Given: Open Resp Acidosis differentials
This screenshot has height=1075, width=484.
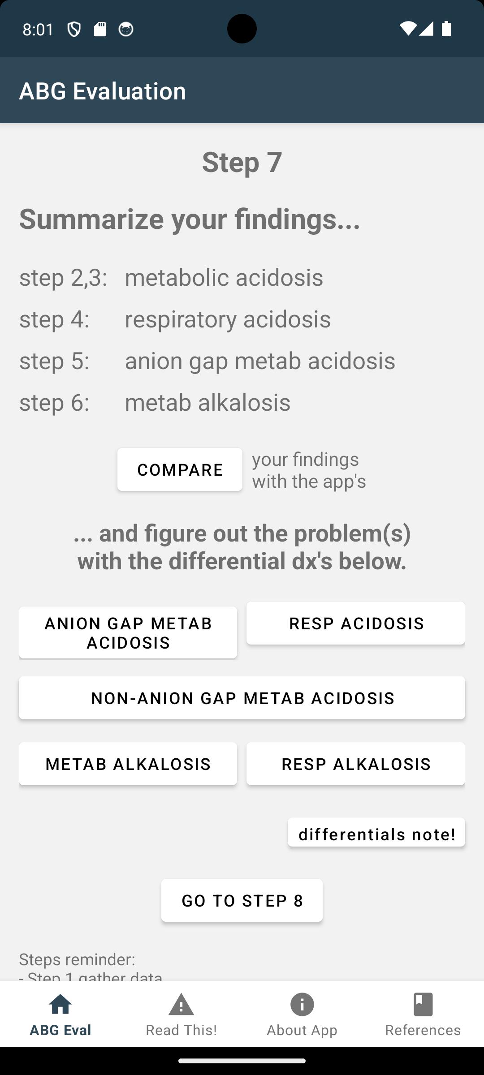Looking at the screenshot, I should tap(356, 623).
